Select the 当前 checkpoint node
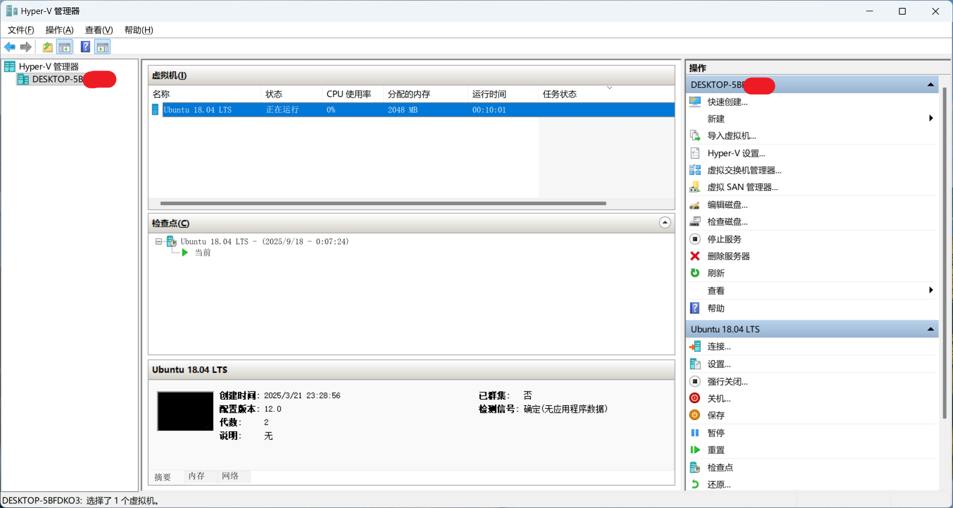This screenshot has width=953, height=508. click(202, 253)
